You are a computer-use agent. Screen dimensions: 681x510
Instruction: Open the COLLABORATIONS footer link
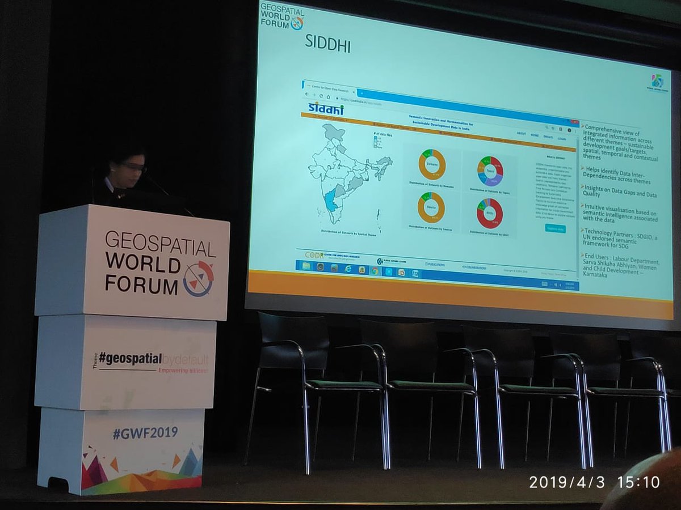point(474,267)
